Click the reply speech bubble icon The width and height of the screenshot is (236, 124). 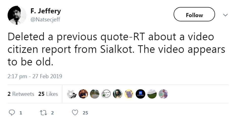12,113
